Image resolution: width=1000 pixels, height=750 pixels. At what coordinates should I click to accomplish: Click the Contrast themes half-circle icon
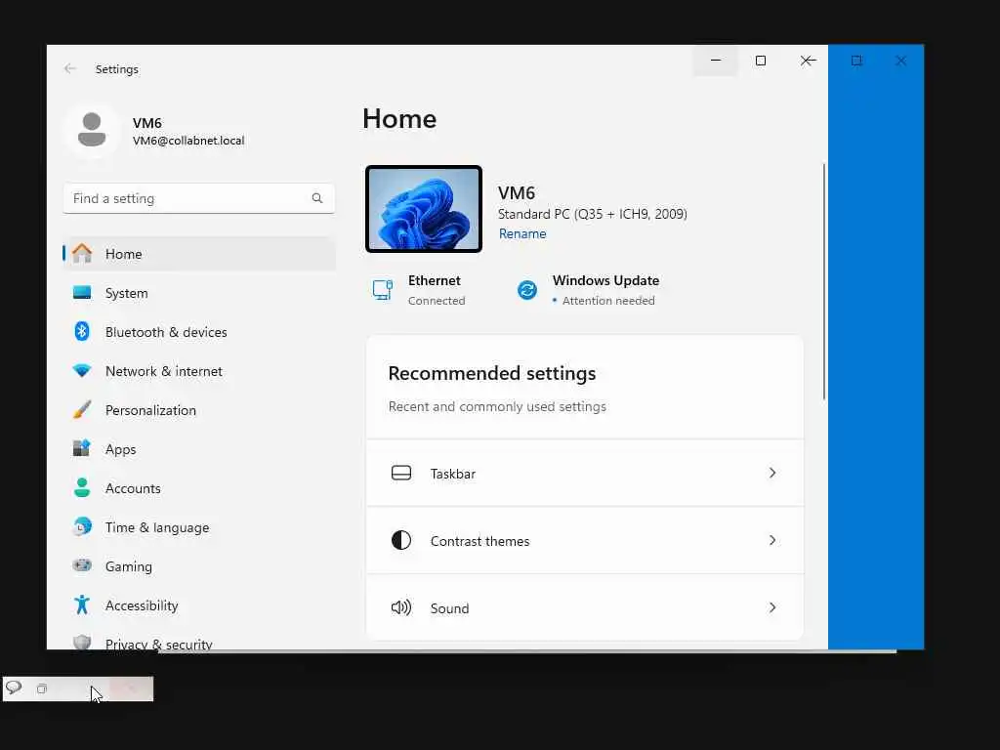coord(401,540)
